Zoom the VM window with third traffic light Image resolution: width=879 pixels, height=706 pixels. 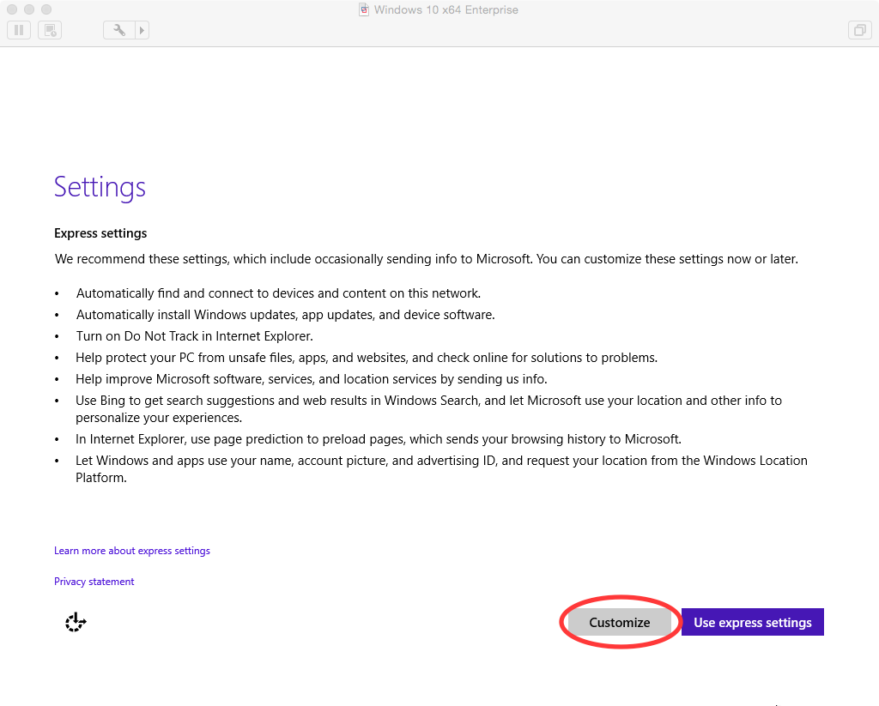pyautogui.click(x=46, y=9)
